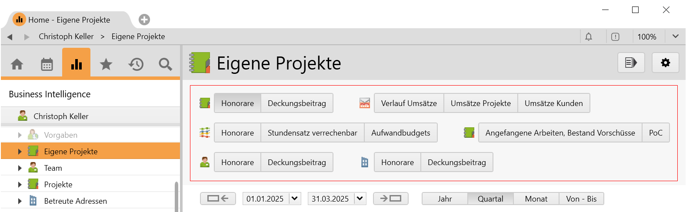Click the favorites star icon
686x212 pixels.
pos(106,64)
